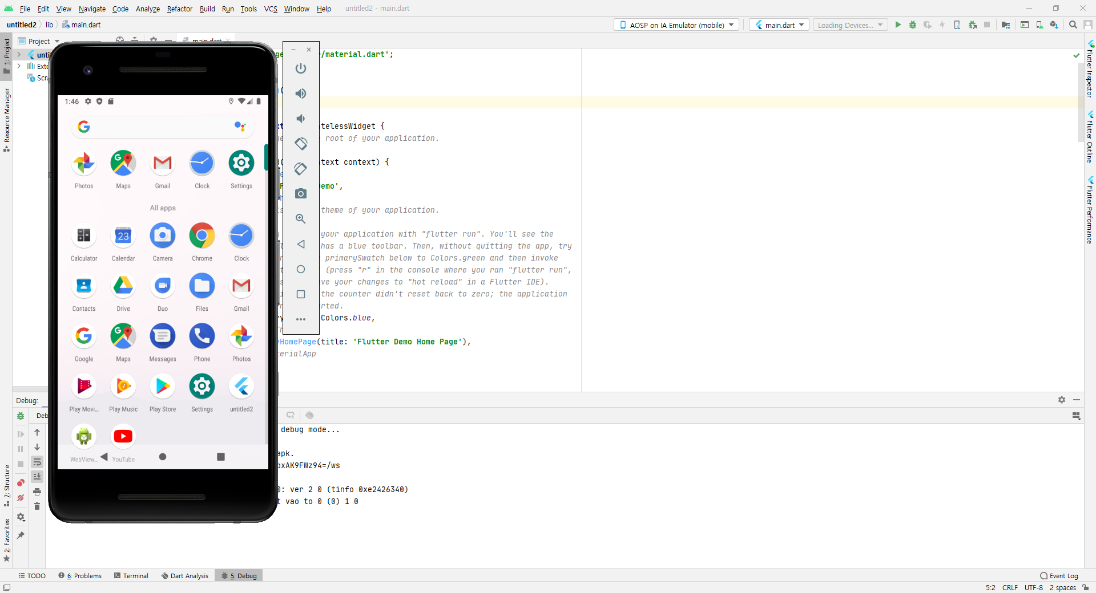Open the Project Structure icon in toolbar
The image size is (1096, 593).
1006,25
